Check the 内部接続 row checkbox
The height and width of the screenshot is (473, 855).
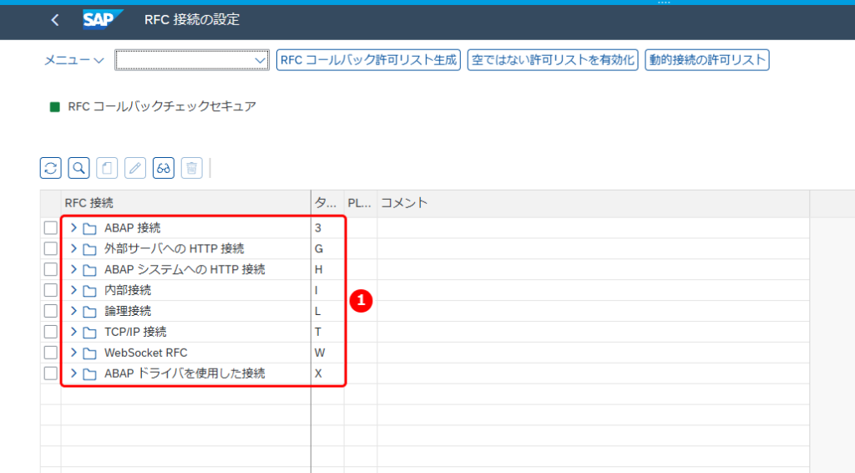[51, 290]
